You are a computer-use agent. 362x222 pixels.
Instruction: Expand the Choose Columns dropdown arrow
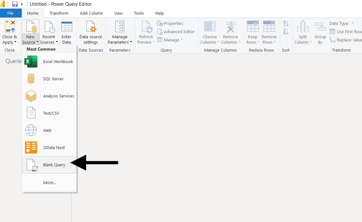(218, 42)
